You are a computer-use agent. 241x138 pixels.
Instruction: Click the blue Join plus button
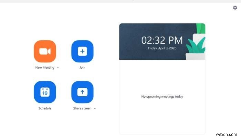82,51
